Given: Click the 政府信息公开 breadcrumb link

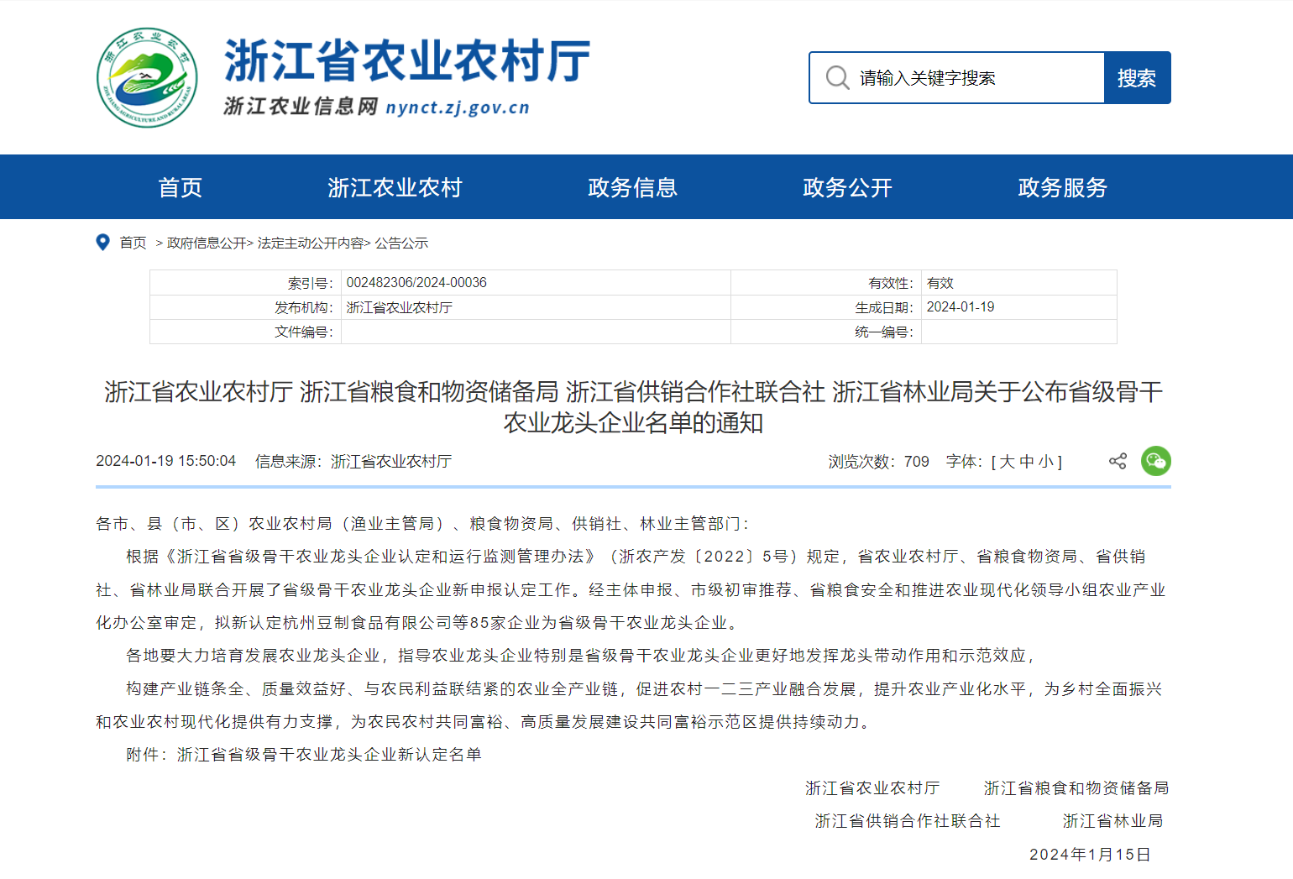Looking at the screenshot, I should click(x=207, y=243).
